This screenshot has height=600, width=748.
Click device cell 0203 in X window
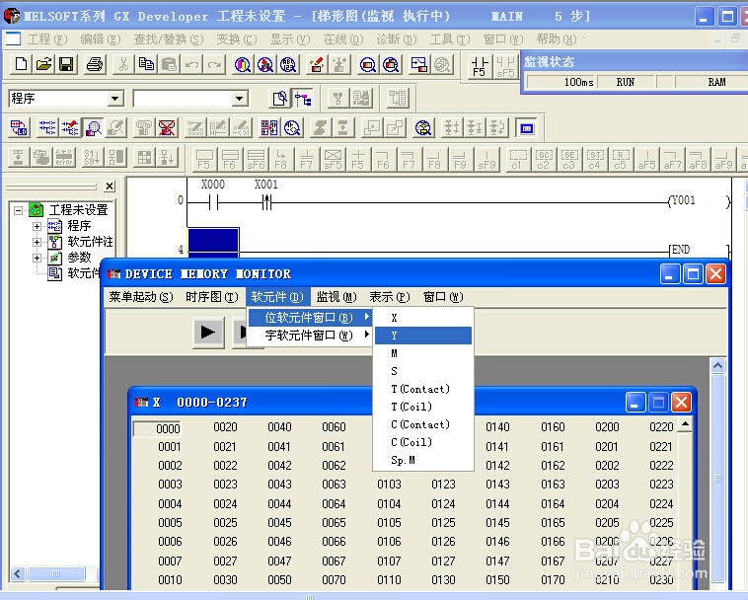(x=607, y=485)
